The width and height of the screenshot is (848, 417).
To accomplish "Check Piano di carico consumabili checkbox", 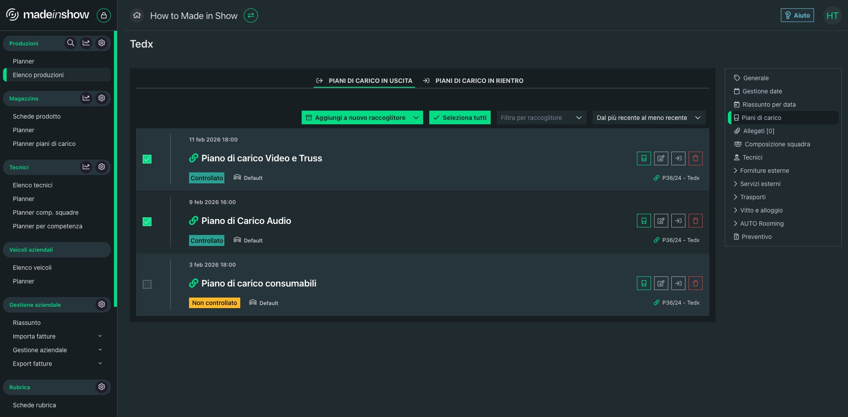I will click(147, 284).
